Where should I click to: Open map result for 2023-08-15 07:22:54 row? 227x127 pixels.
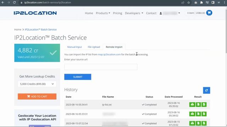tap(192, 123)
